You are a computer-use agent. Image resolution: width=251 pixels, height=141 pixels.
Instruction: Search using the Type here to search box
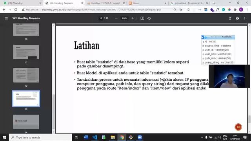(x=41, y=137)
